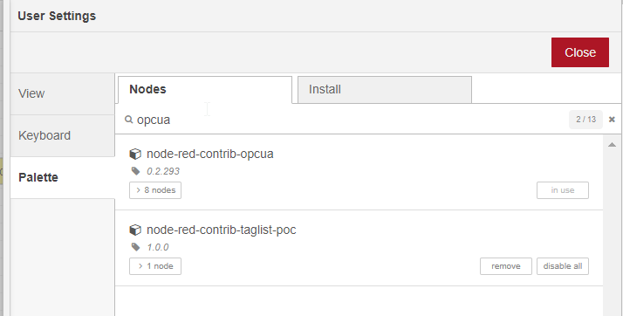Open the View settings section

63,93
